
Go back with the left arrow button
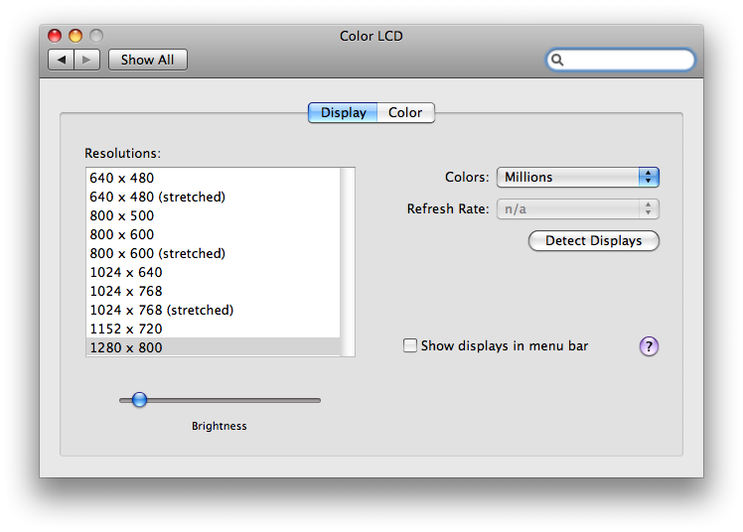(62, 60)
